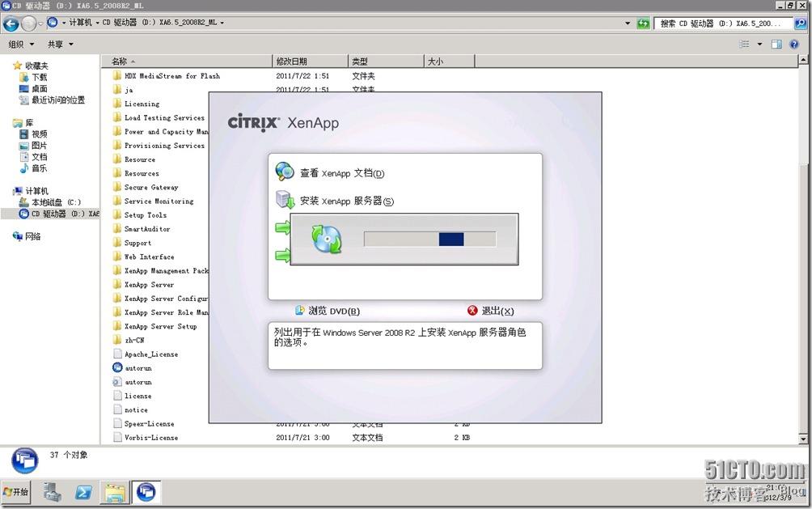Click the 开始 Start button
The height and width of the screenshot is (509, 812).
pos(16,491)
